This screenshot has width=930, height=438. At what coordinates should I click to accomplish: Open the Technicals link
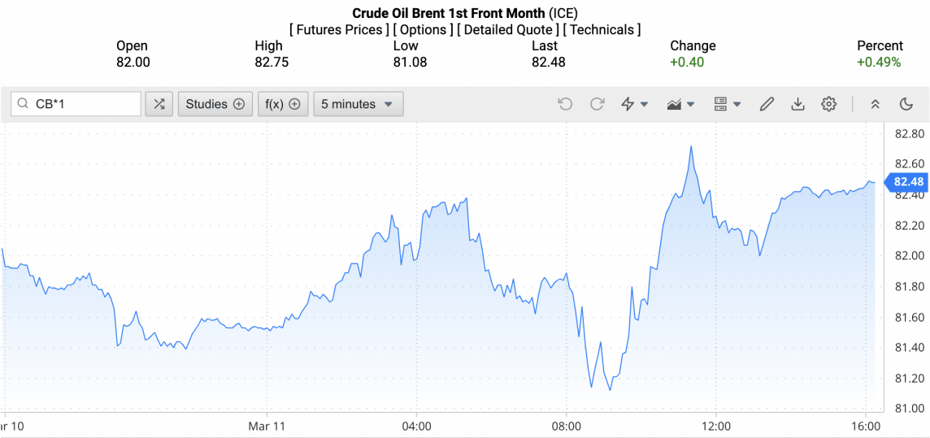click(602, 30)
